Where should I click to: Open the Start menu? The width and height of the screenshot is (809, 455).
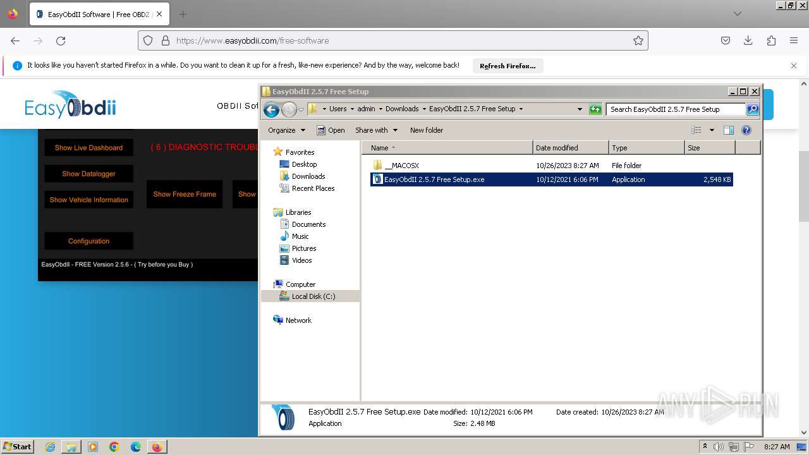click(x=18, y=447)
